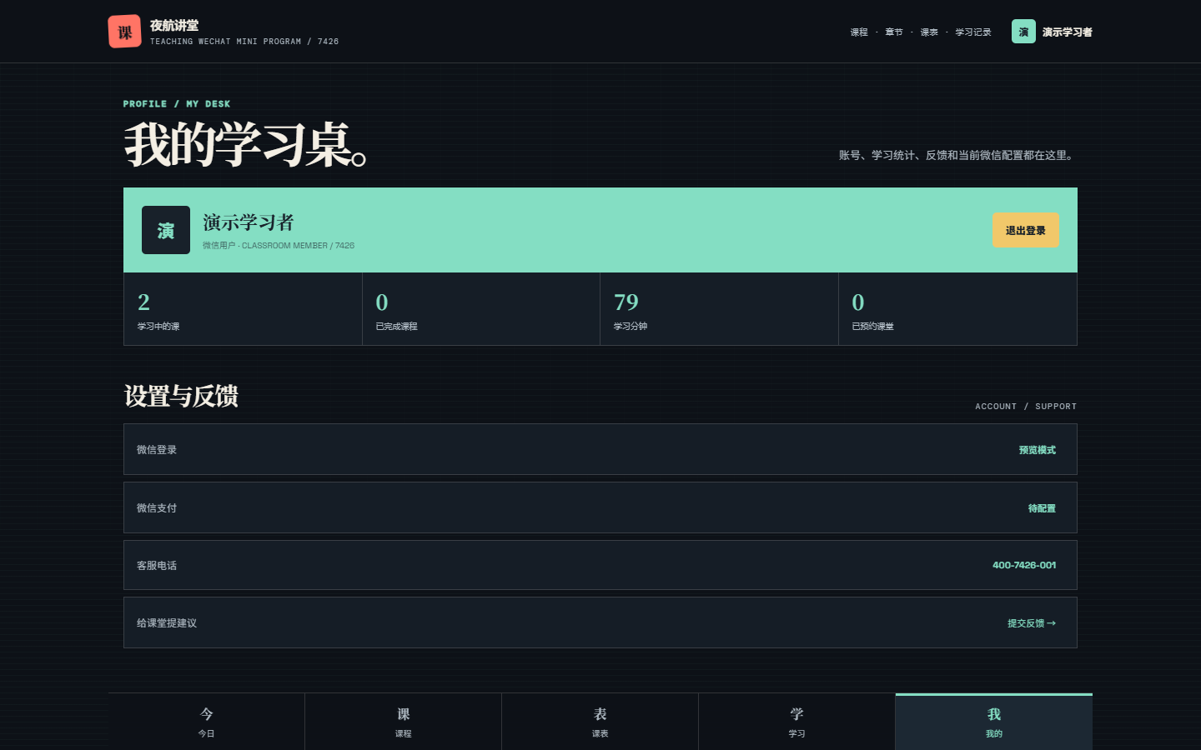Click the 演示学习者 name in profile card
1201x750 pixels.
[249, 222]
